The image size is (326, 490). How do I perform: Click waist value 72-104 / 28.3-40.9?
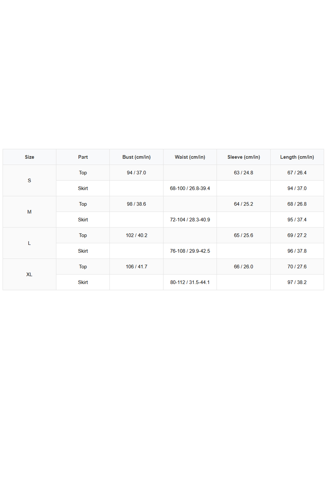(190, 219)
